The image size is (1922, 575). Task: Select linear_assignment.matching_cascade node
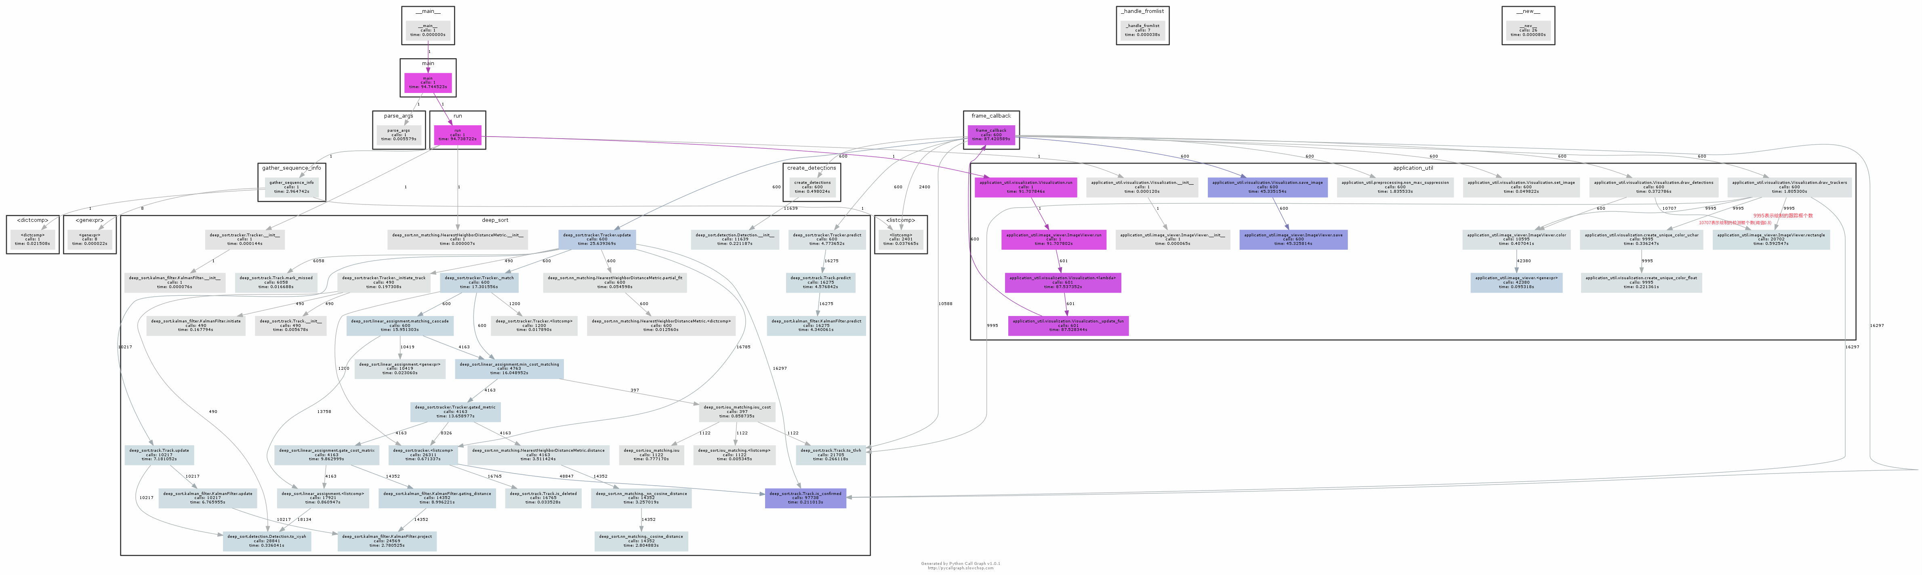400,326
